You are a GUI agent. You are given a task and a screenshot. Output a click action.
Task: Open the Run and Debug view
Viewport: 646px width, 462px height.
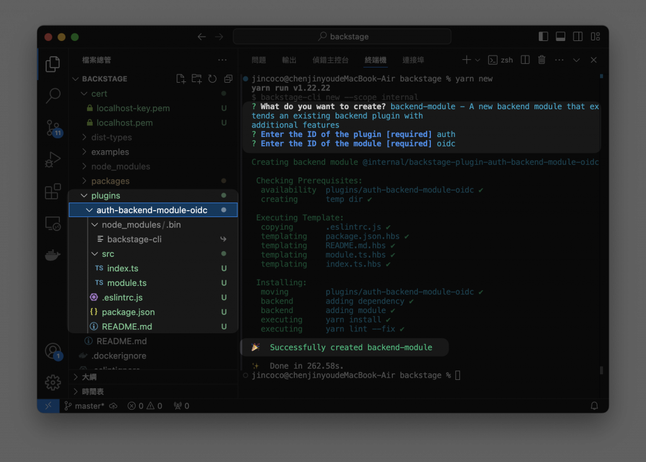click(x=53, y=160)
